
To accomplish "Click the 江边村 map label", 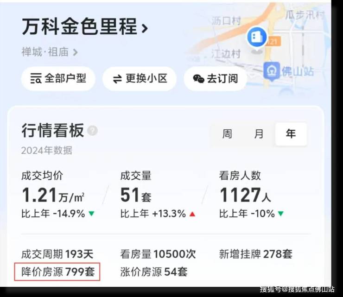I will 226,54.
